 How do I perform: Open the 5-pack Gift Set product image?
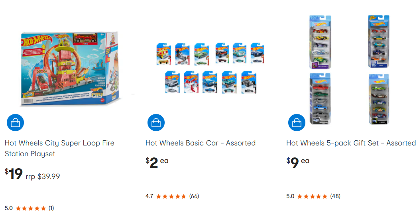click(x=350, y=70)
